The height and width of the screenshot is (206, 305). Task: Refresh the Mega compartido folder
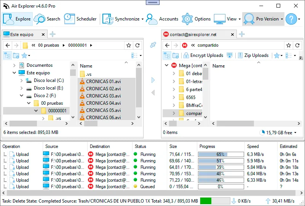tap(297, 46)
